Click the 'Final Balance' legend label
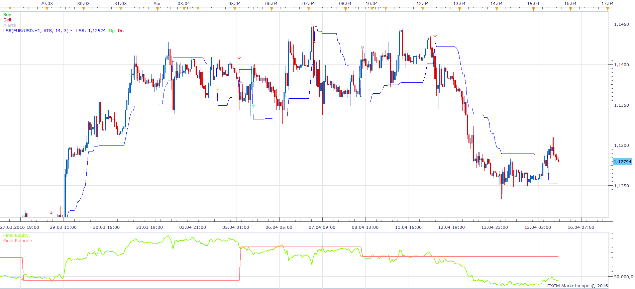This screenshot has width=635, height=289. coord(17,241)
